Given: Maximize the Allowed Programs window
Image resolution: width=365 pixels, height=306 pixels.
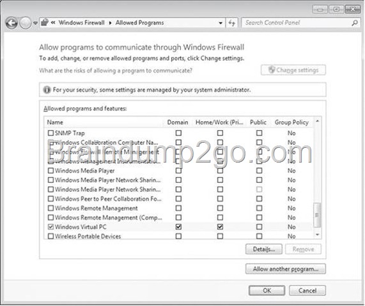Looking at the screenshot, I should click(x=336, y=10).
